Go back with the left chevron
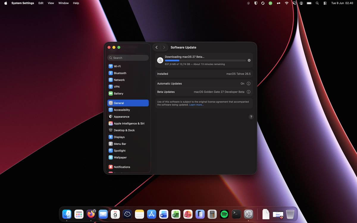Screen dimensions: 357x223 157,48
